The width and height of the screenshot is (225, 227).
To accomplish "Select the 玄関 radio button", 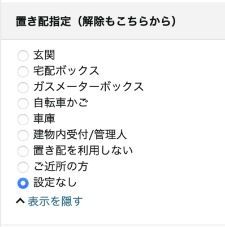I will point(23,55).
